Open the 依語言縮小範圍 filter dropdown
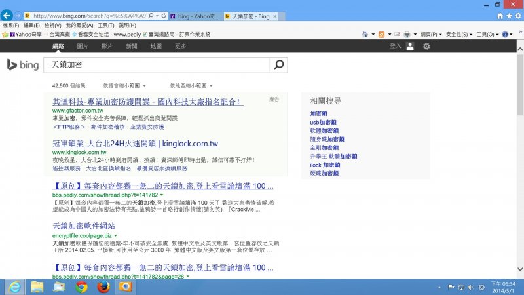 click(x=124, y=86)
